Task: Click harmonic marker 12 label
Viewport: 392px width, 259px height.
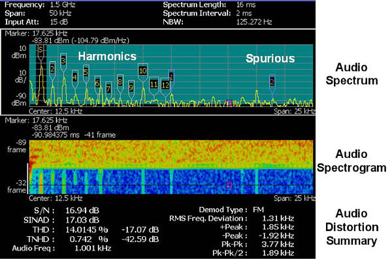Action: 165,85
